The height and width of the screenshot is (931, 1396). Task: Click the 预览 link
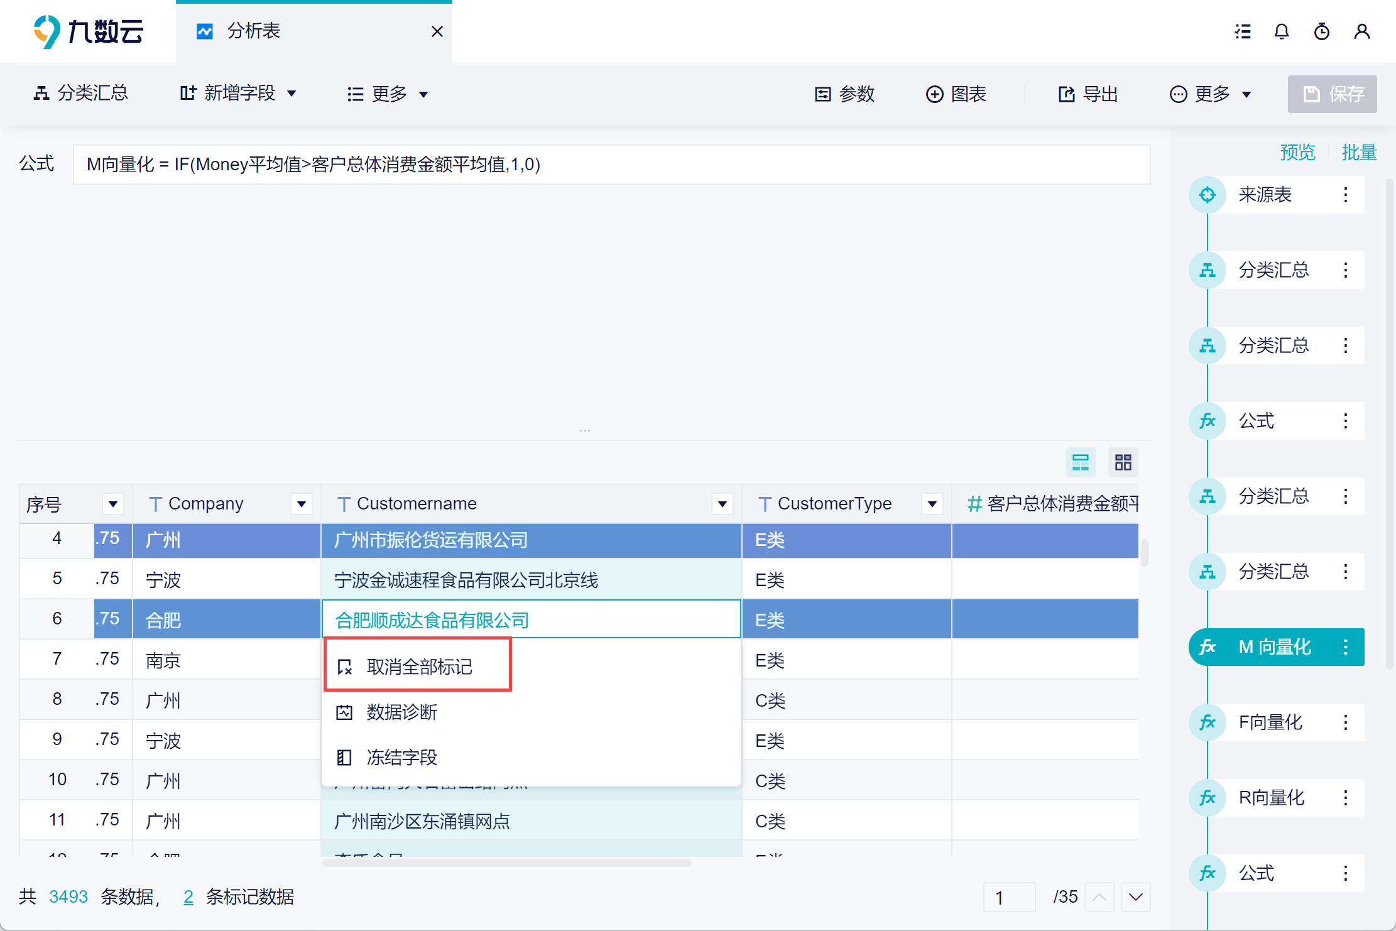pyautogui.click(x=1297, y=153)
